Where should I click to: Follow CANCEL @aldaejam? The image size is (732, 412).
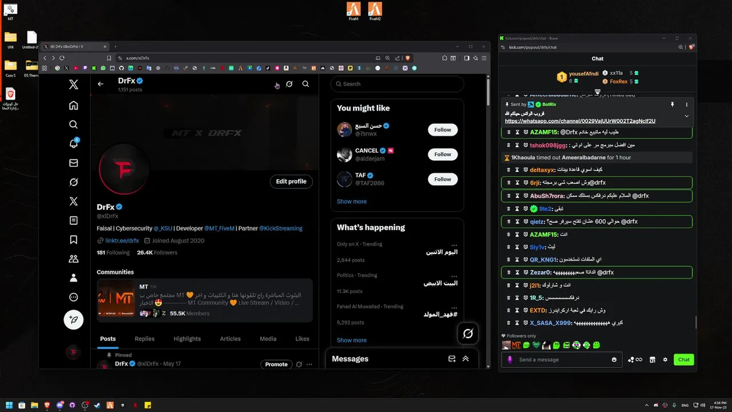443,154
